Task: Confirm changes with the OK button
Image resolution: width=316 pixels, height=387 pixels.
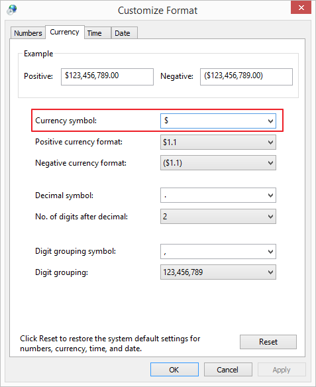Action: [x=174, y=370]
